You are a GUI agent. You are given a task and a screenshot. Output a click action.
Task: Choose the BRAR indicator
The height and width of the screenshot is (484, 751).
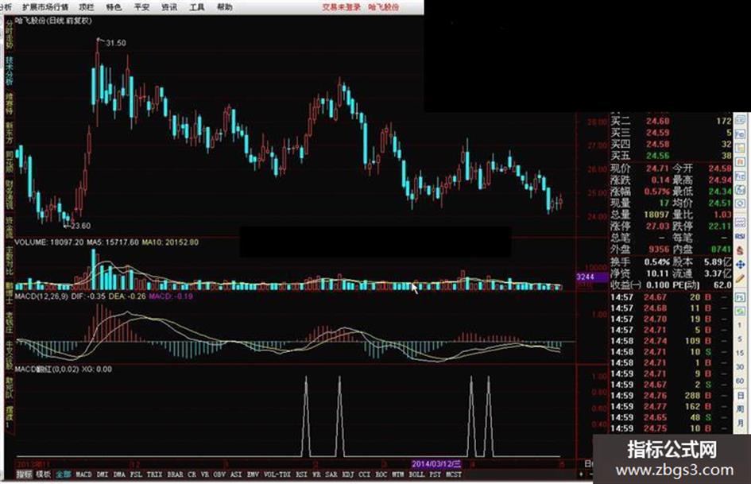(x=176, y=474)
